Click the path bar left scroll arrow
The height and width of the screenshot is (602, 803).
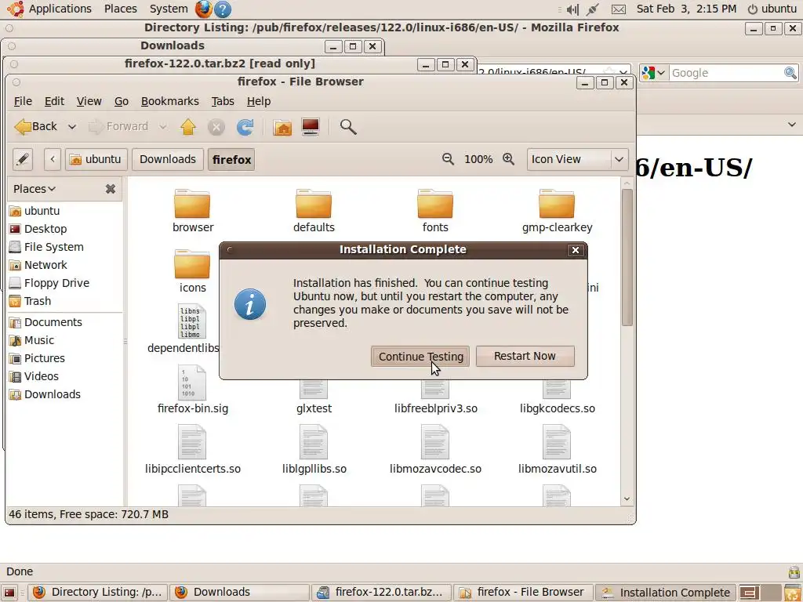pyautogui.click(x=53, y=160)
